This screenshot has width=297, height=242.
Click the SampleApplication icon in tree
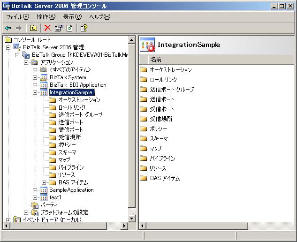(44, 190)
